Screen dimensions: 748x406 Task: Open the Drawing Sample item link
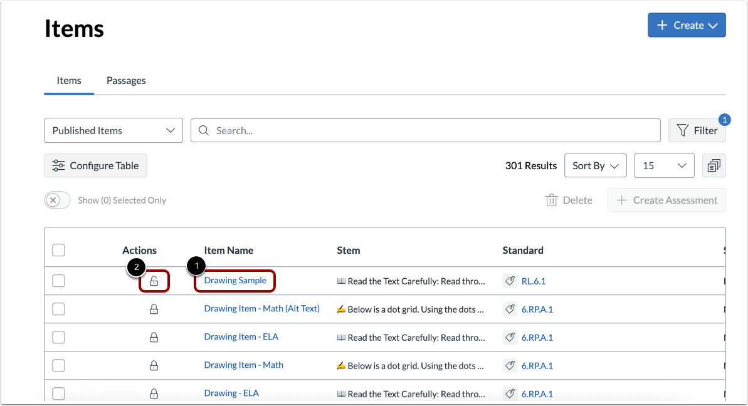(x=235, y=280)
